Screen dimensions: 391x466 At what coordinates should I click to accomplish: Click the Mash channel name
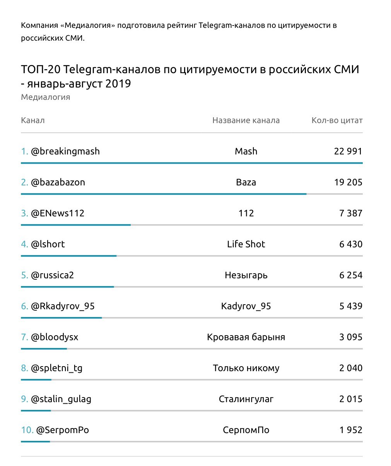tap(246, 151)
